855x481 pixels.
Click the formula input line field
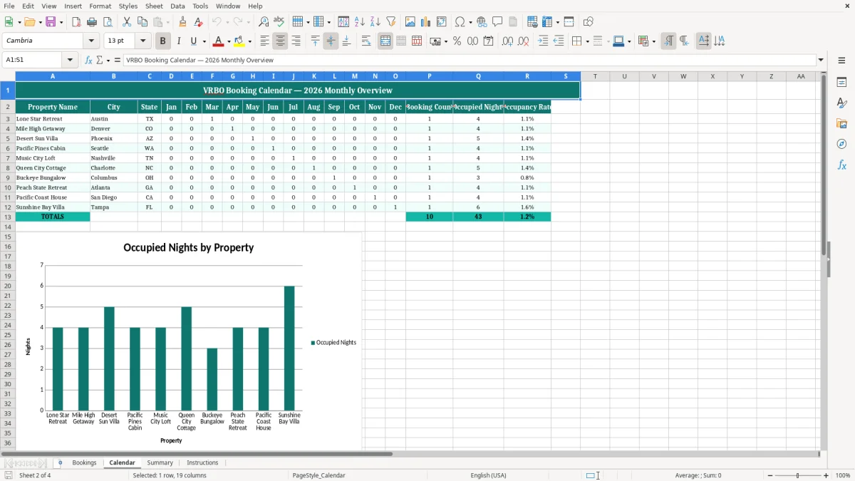[470, 61]
